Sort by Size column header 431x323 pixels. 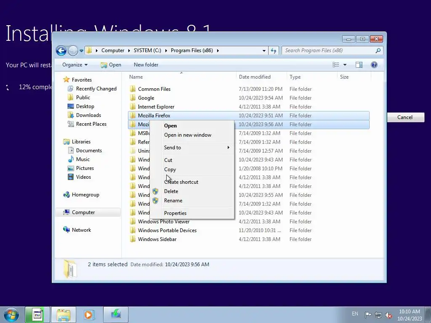point(354,77)
